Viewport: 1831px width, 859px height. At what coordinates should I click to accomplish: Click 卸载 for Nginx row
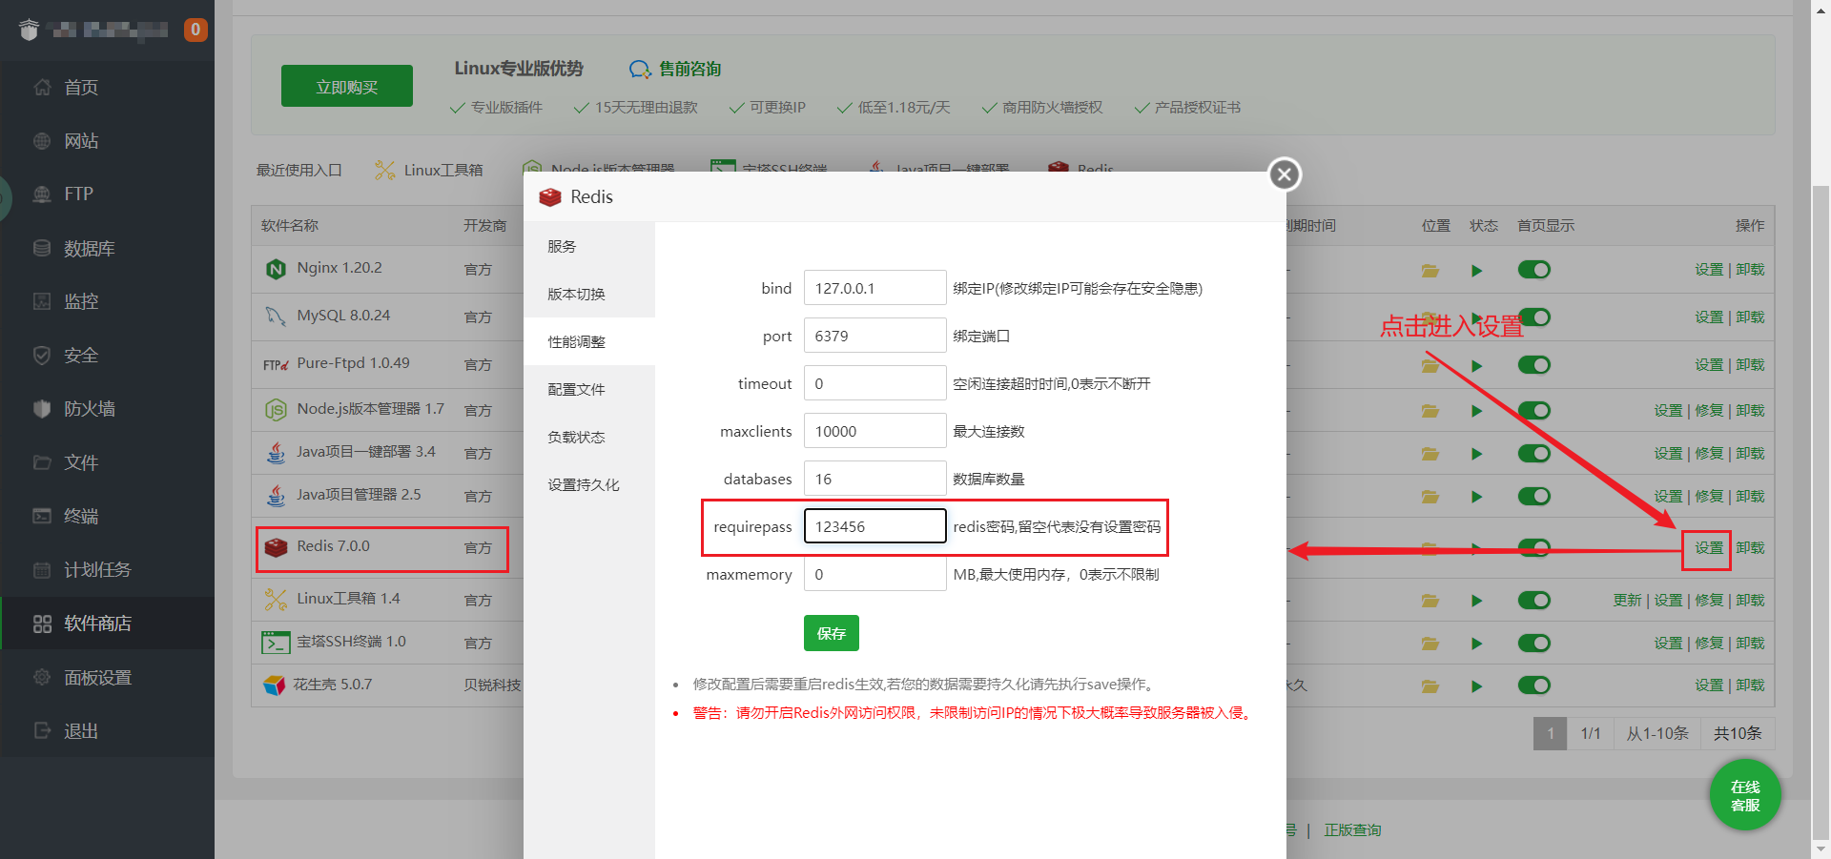(x=1750, y=270)
